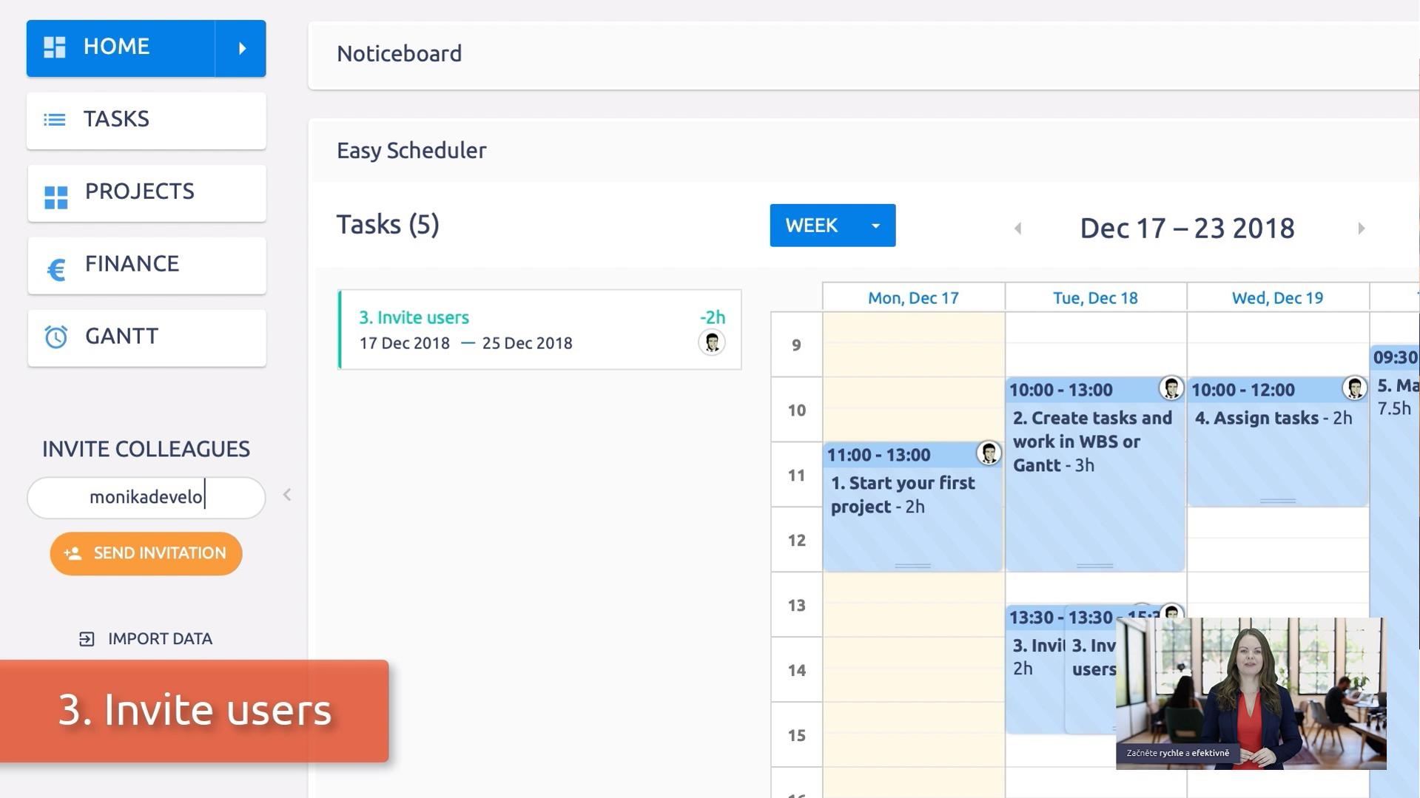Click avatar on Assign tasks event

[x=1354, y=388]
